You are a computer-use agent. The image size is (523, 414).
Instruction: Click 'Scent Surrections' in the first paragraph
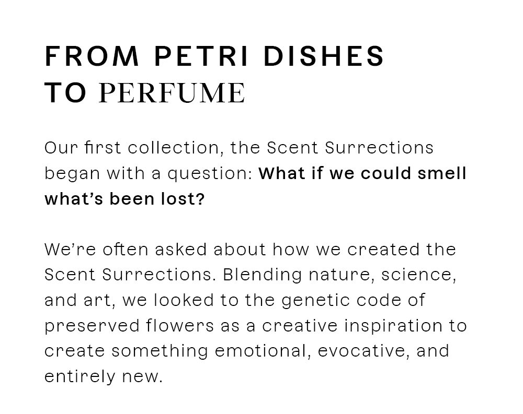coord(350,148)
